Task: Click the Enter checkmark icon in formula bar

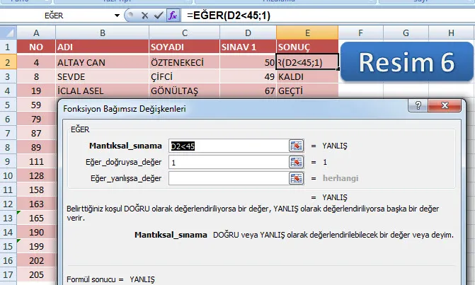Action: 157,15
